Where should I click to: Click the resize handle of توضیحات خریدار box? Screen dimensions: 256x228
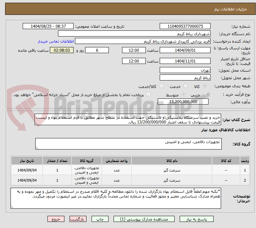13,207
